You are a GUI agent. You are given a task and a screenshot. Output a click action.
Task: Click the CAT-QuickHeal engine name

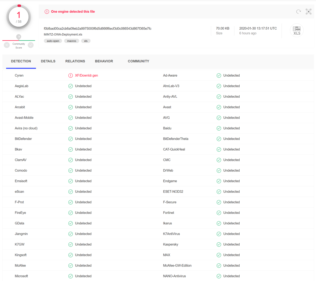click(x=174, y=149)
